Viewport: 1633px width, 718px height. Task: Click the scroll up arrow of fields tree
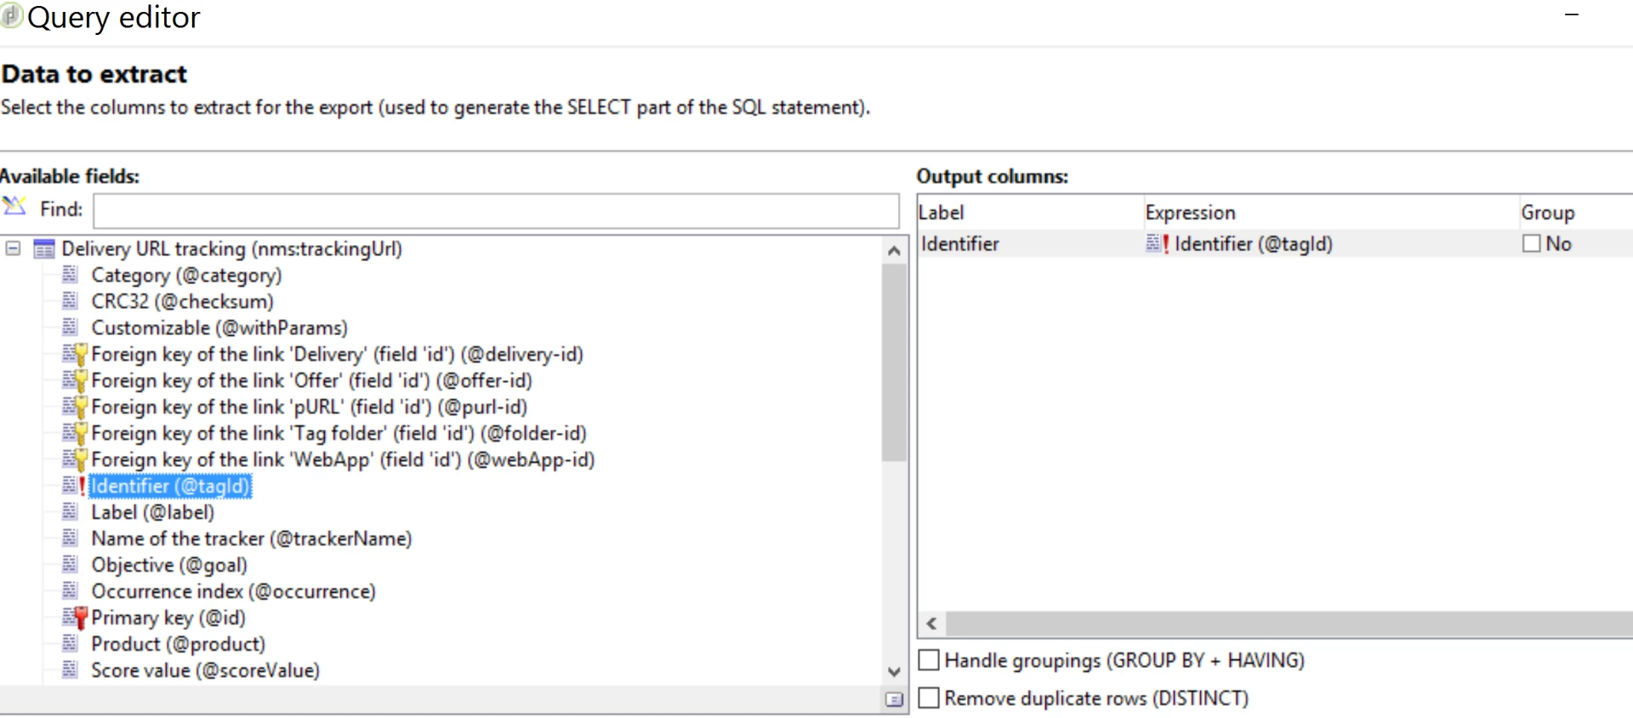[x=894, y=250]
